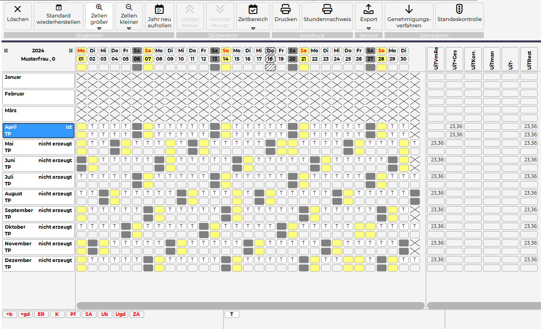Expand the Zellen kleiner dropdown
This screenshot has width=541, height=329.
tap(129, 28)
